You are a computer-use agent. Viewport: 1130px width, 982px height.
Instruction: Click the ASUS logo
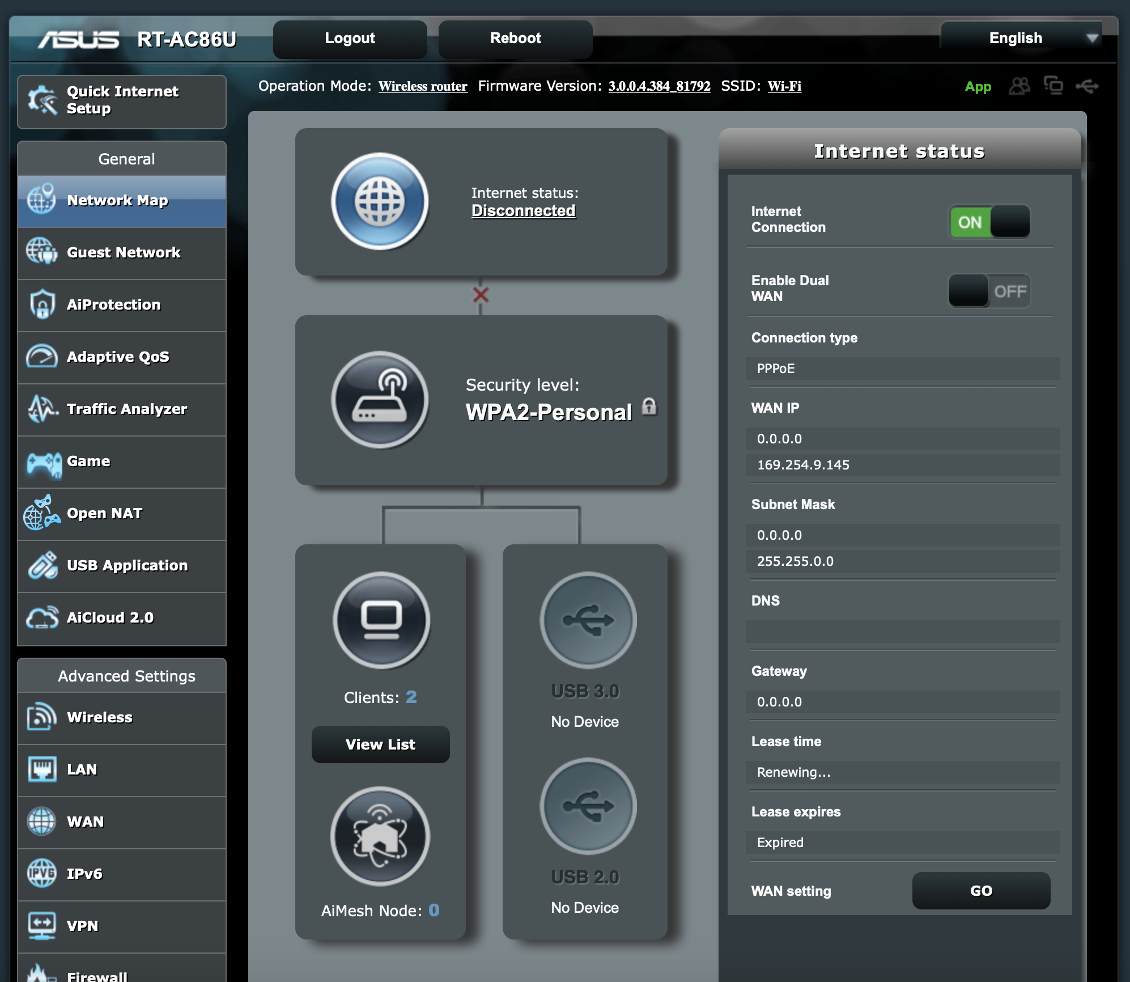click(79, 40)
